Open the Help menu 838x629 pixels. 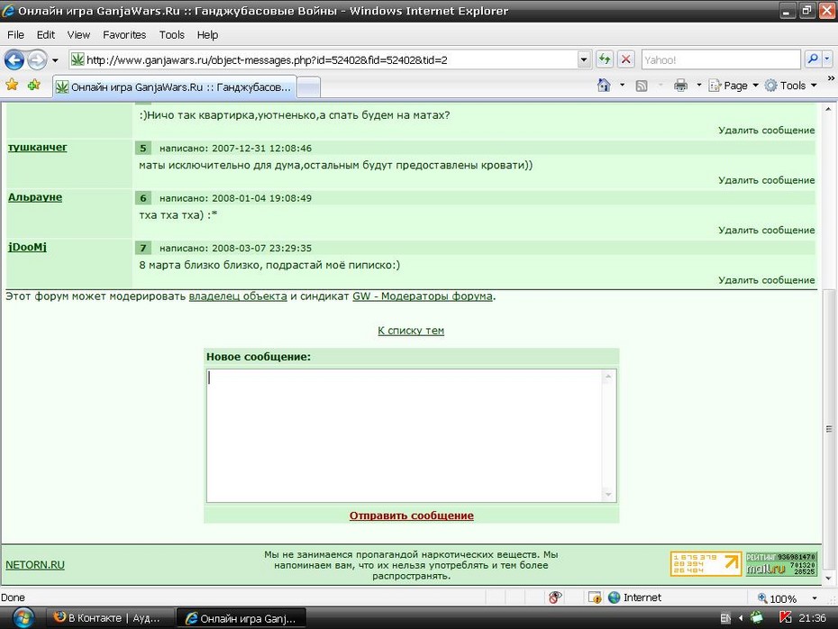point(207,35)
